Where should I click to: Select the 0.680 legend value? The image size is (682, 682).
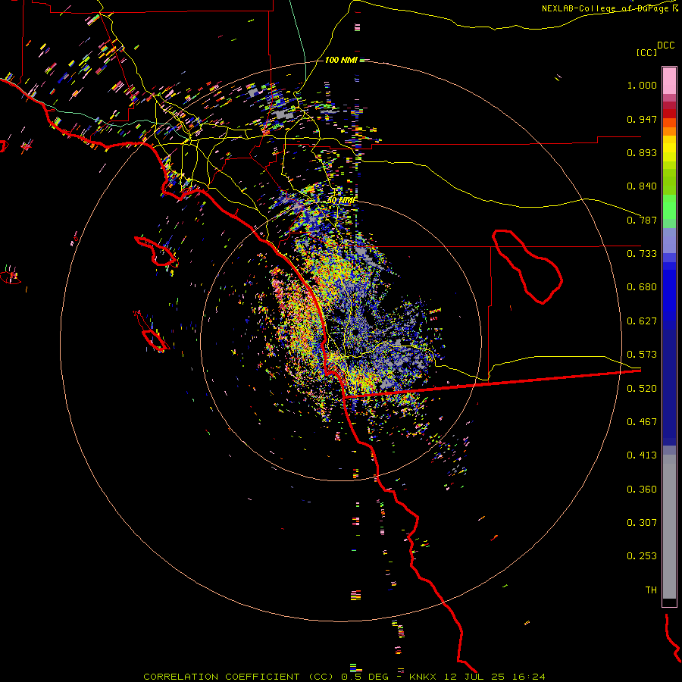[x=642, y=287]
